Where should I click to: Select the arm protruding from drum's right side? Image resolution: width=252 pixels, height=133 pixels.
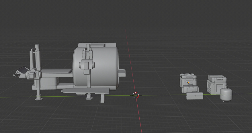pos(122,73)
